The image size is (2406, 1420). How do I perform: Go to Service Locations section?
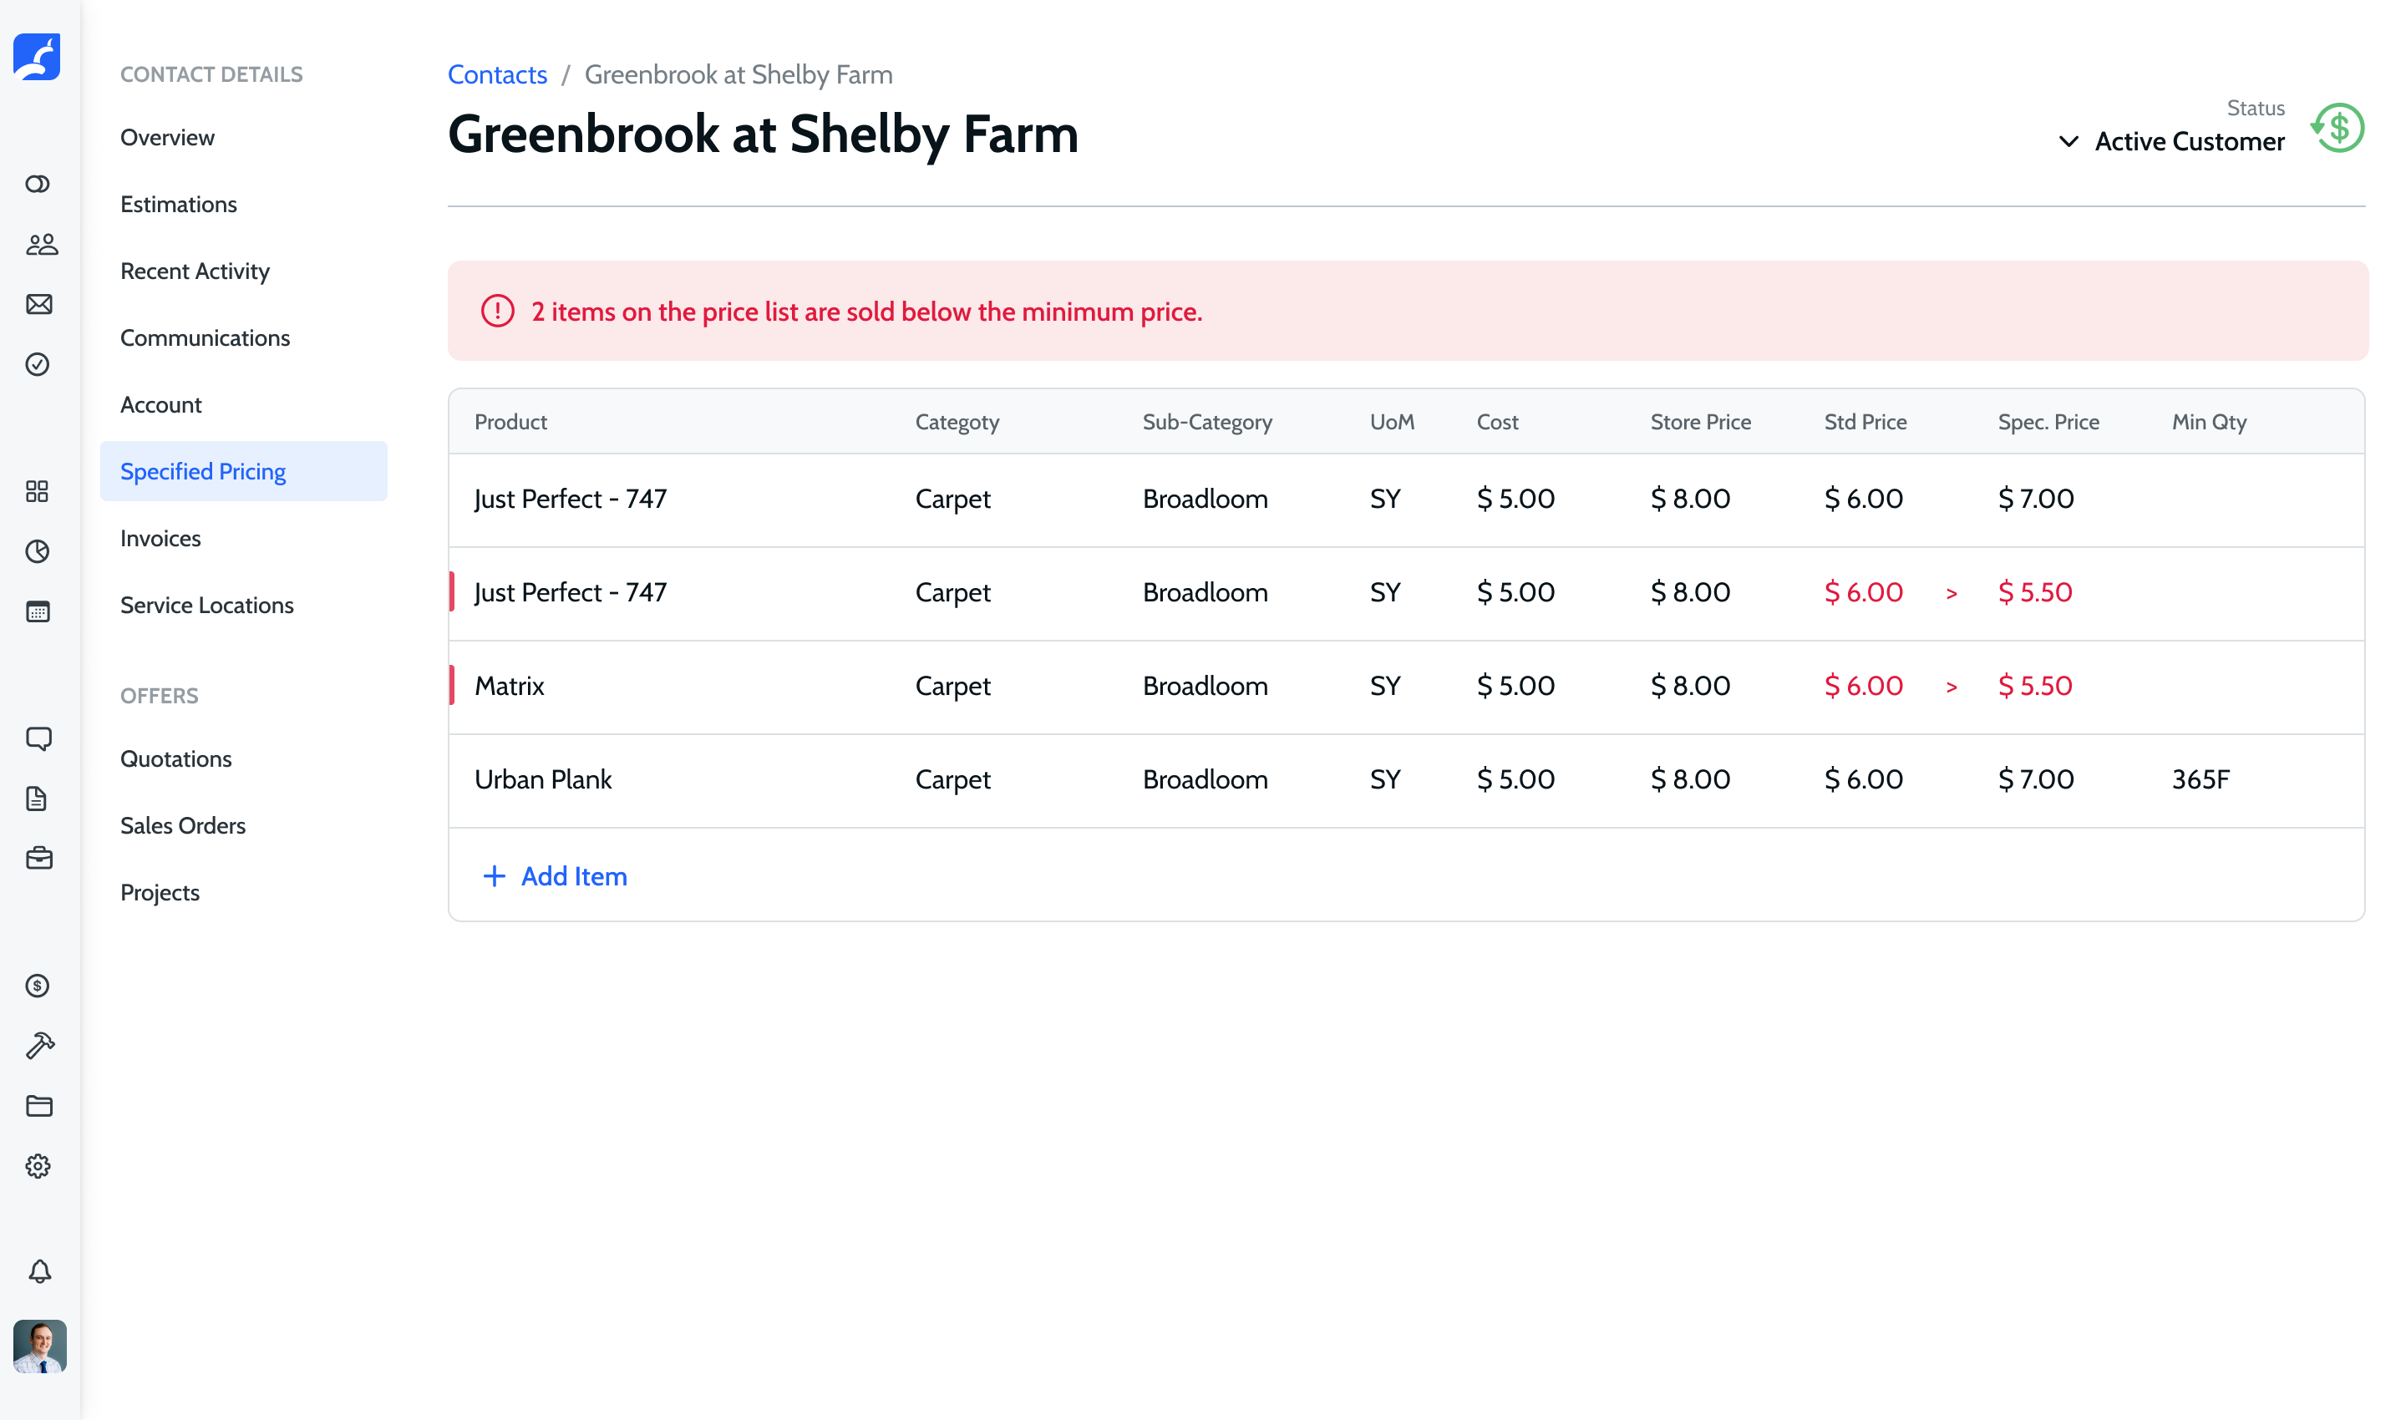coord(206,606)
